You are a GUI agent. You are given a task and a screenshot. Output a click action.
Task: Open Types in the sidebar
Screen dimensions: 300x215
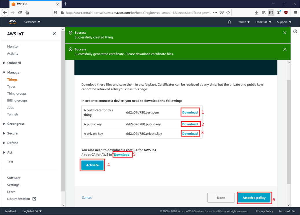click(x=11, y=87)
